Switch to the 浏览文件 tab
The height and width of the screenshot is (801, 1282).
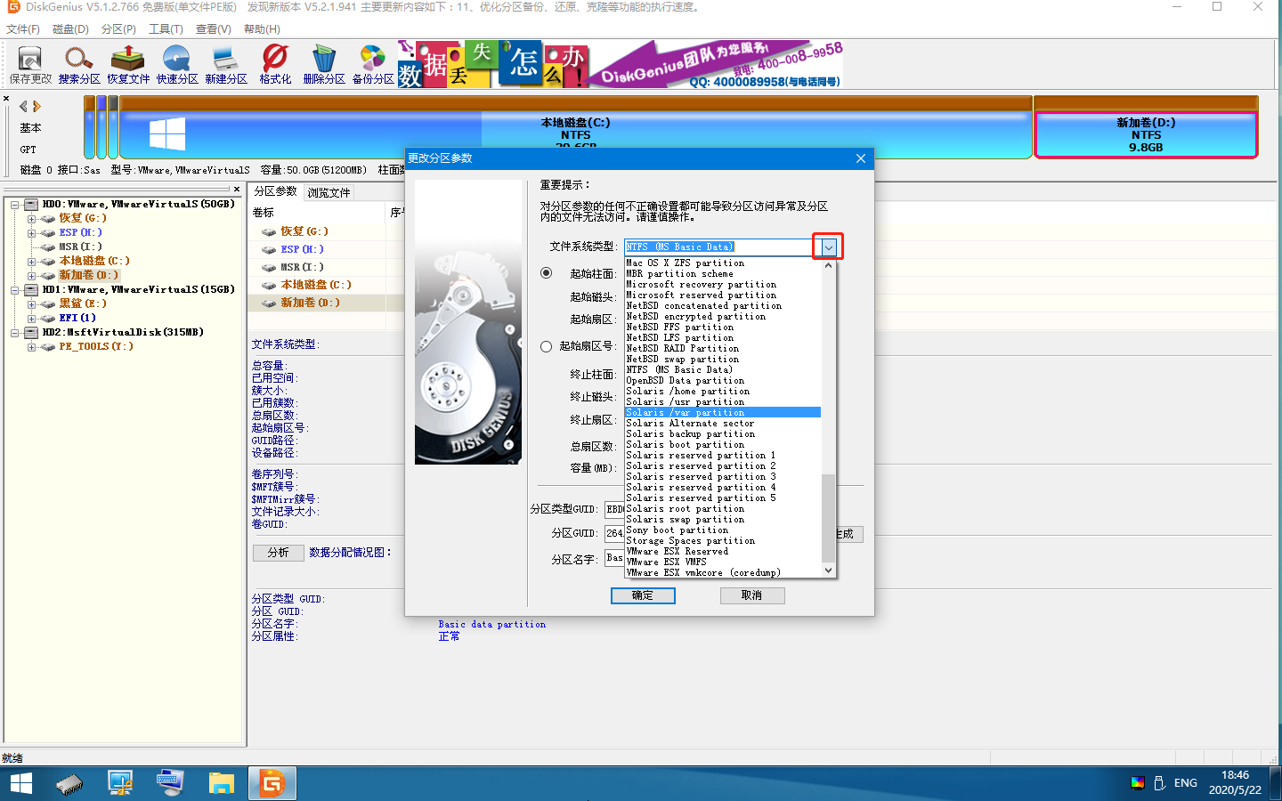pyautogui.click(x=329, y=192)
